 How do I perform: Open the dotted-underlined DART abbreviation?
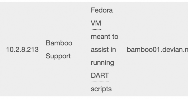pos(100,76)
